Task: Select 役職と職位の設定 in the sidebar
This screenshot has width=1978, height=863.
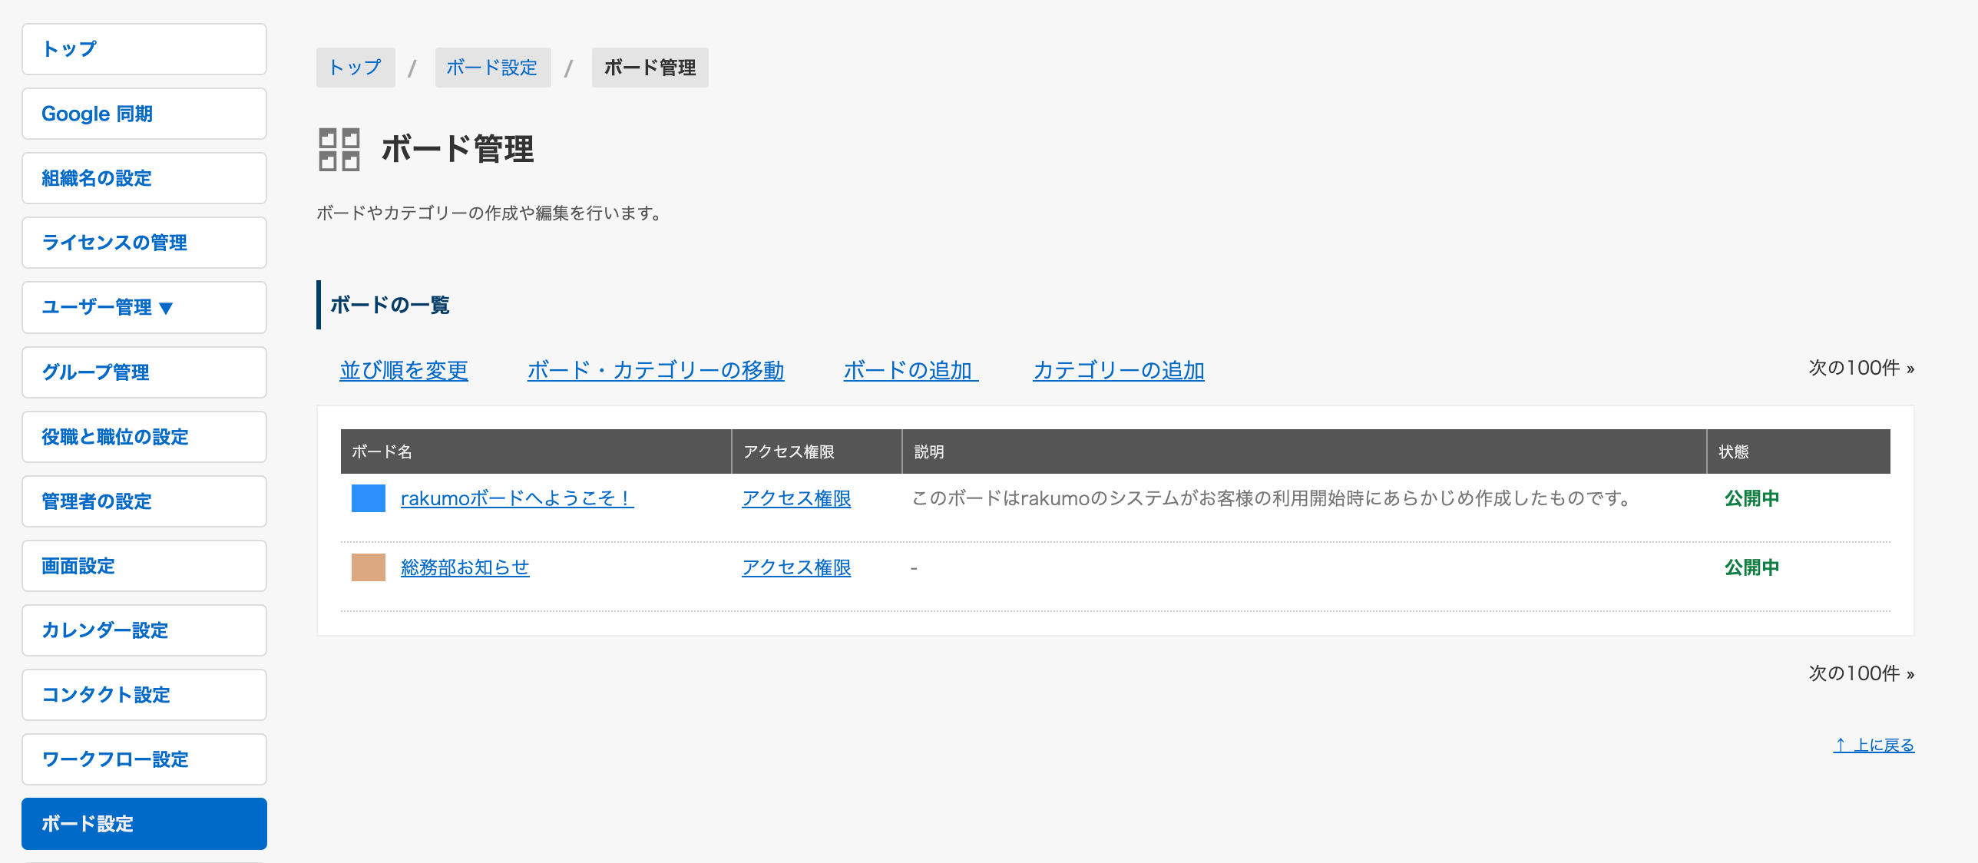Action: point(144,437)
